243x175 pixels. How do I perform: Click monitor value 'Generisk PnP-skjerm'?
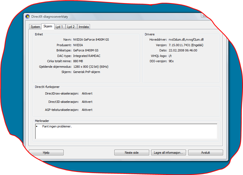tap(86, 72)
